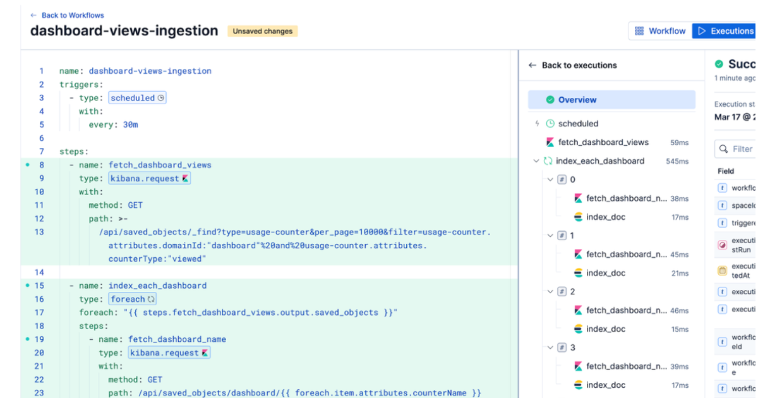Collapse the index_each_dashboard step tree
Image resolution: width=758 pixels, height=398 pixels.
pyautogui.click(x=536, y=161)
